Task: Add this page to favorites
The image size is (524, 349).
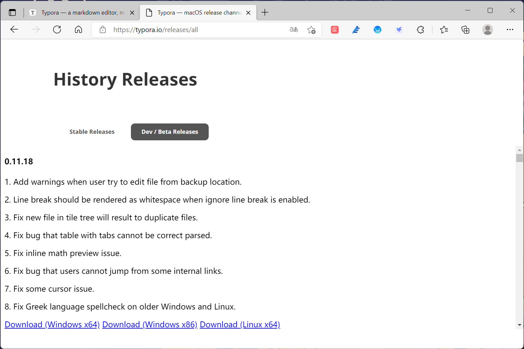Action: pos(311,29)
